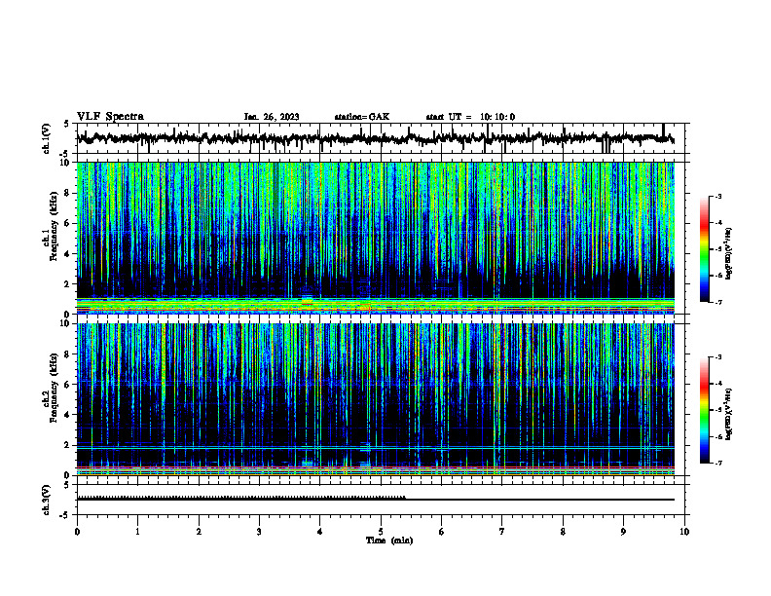Viewport: 771px width, 596px height.
Task: Click the 2 minute tick on time axis
Action: tap(199, 532)
